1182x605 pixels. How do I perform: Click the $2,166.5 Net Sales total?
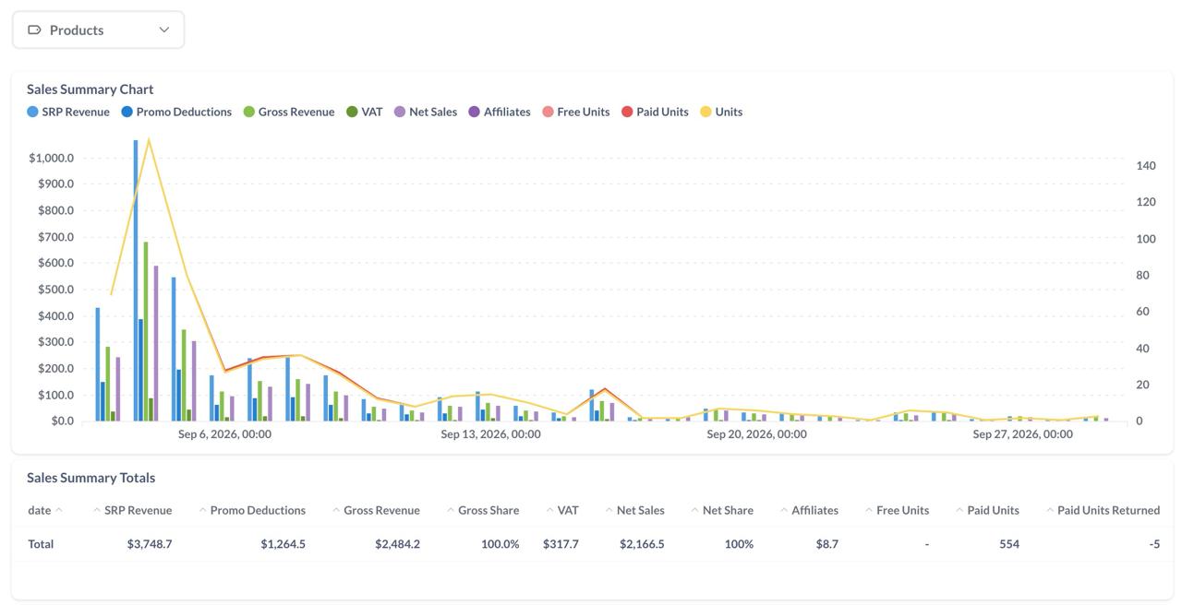[x=642, y=544]
